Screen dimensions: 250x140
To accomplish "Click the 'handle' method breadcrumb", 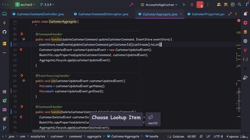I will click(x=152, y=136).
